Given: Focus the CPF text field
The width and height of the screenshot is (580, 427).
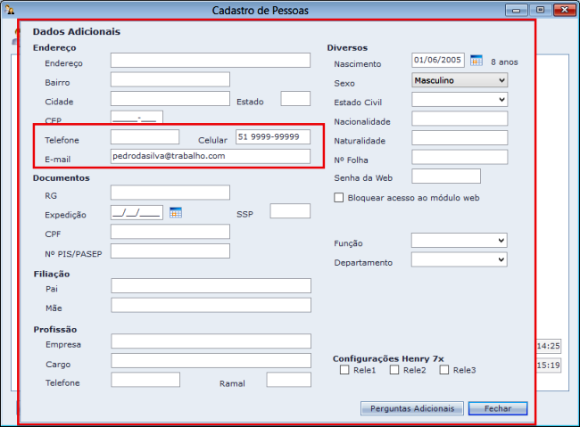Looking at the screenshot, I should (170, 232).
